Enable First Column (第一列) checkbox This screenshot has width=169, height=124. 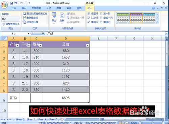tap(101, 13)
